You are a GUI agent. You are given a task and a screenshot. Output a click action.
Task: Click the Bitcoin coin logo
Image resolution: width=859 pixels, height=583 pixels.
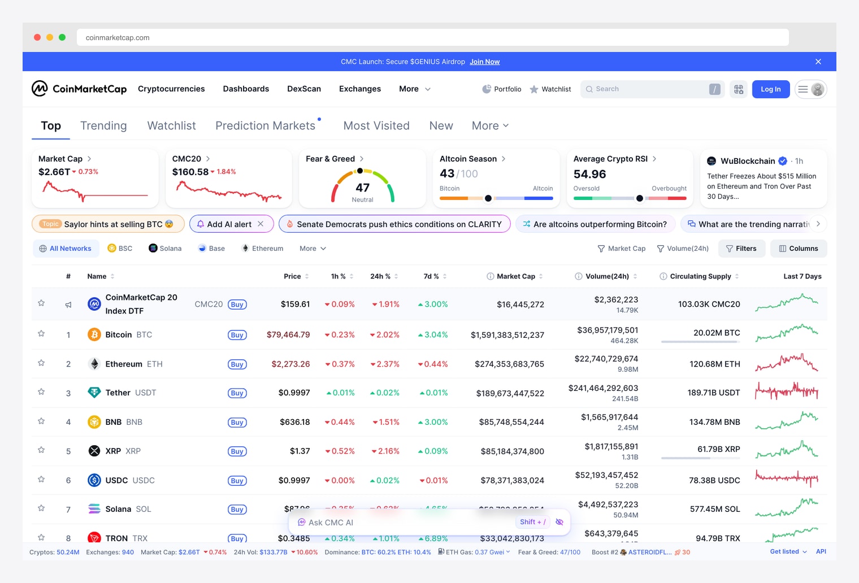pos(94,334)
